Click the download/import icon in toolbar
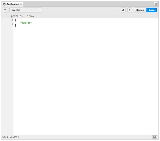 click(x=123, y=10)
